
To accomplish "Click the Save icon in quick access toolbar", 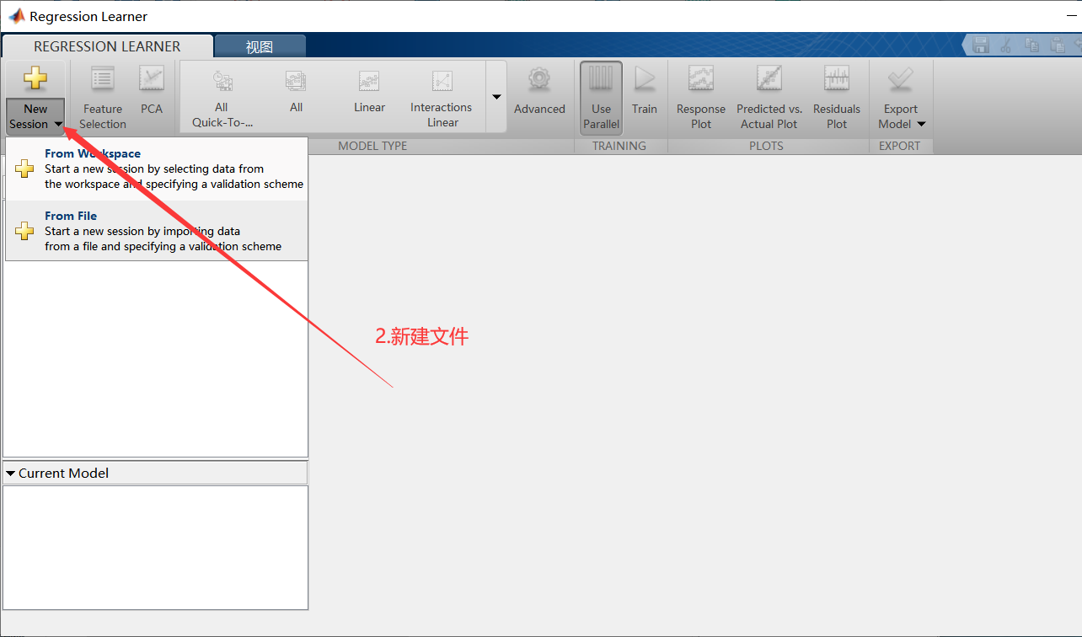I will [x=981, y=45].
